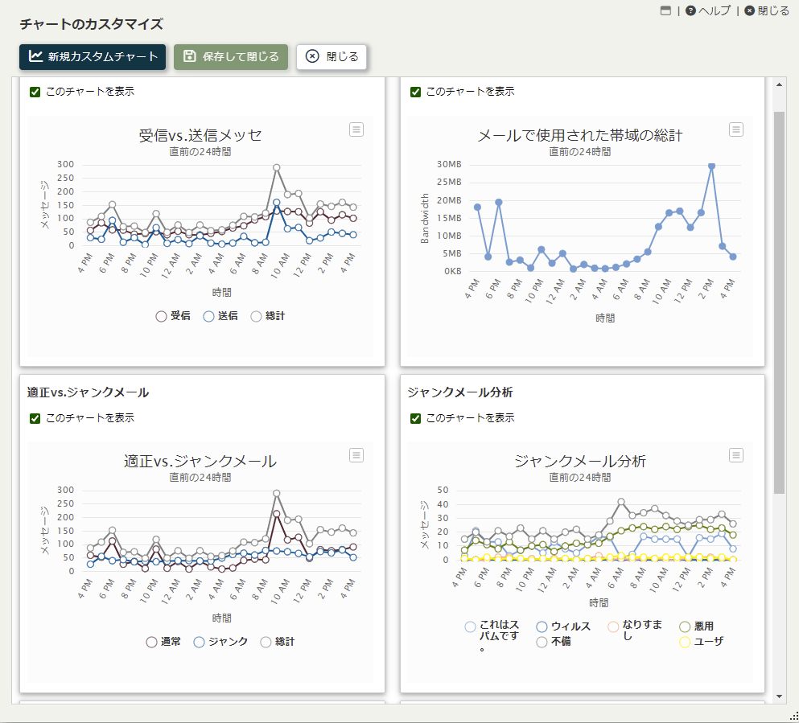Open hamburger menu on 受信vs.送信 chart

click(x=356, y=129)
